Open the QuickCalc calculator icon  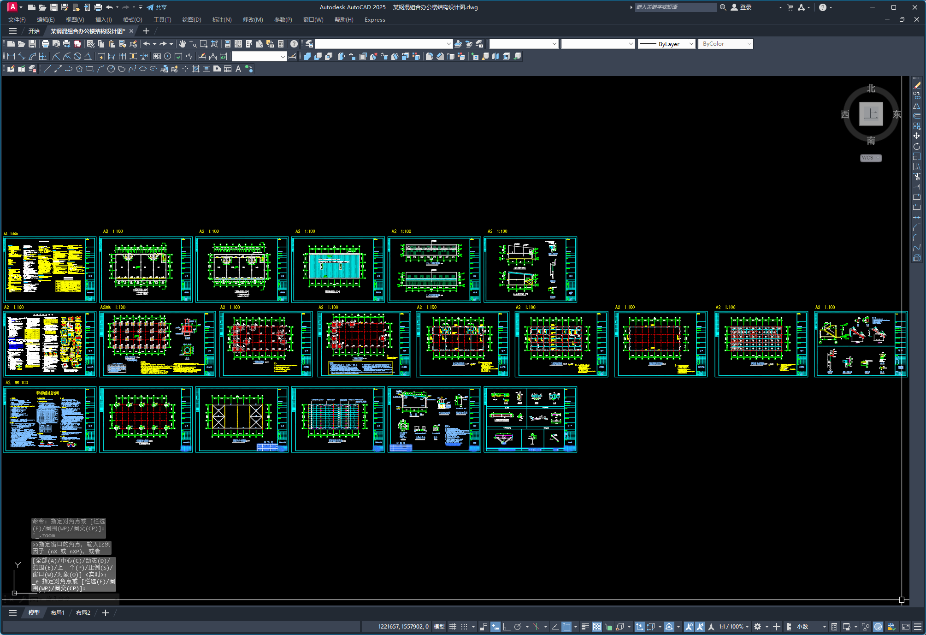(x=281, y=44)
